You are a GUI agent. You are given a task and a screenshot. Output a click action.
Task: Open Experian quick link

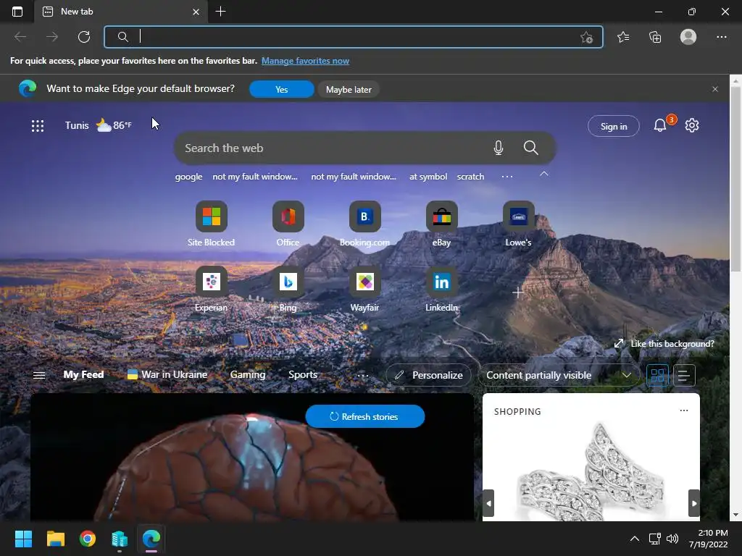click(211, 289)
